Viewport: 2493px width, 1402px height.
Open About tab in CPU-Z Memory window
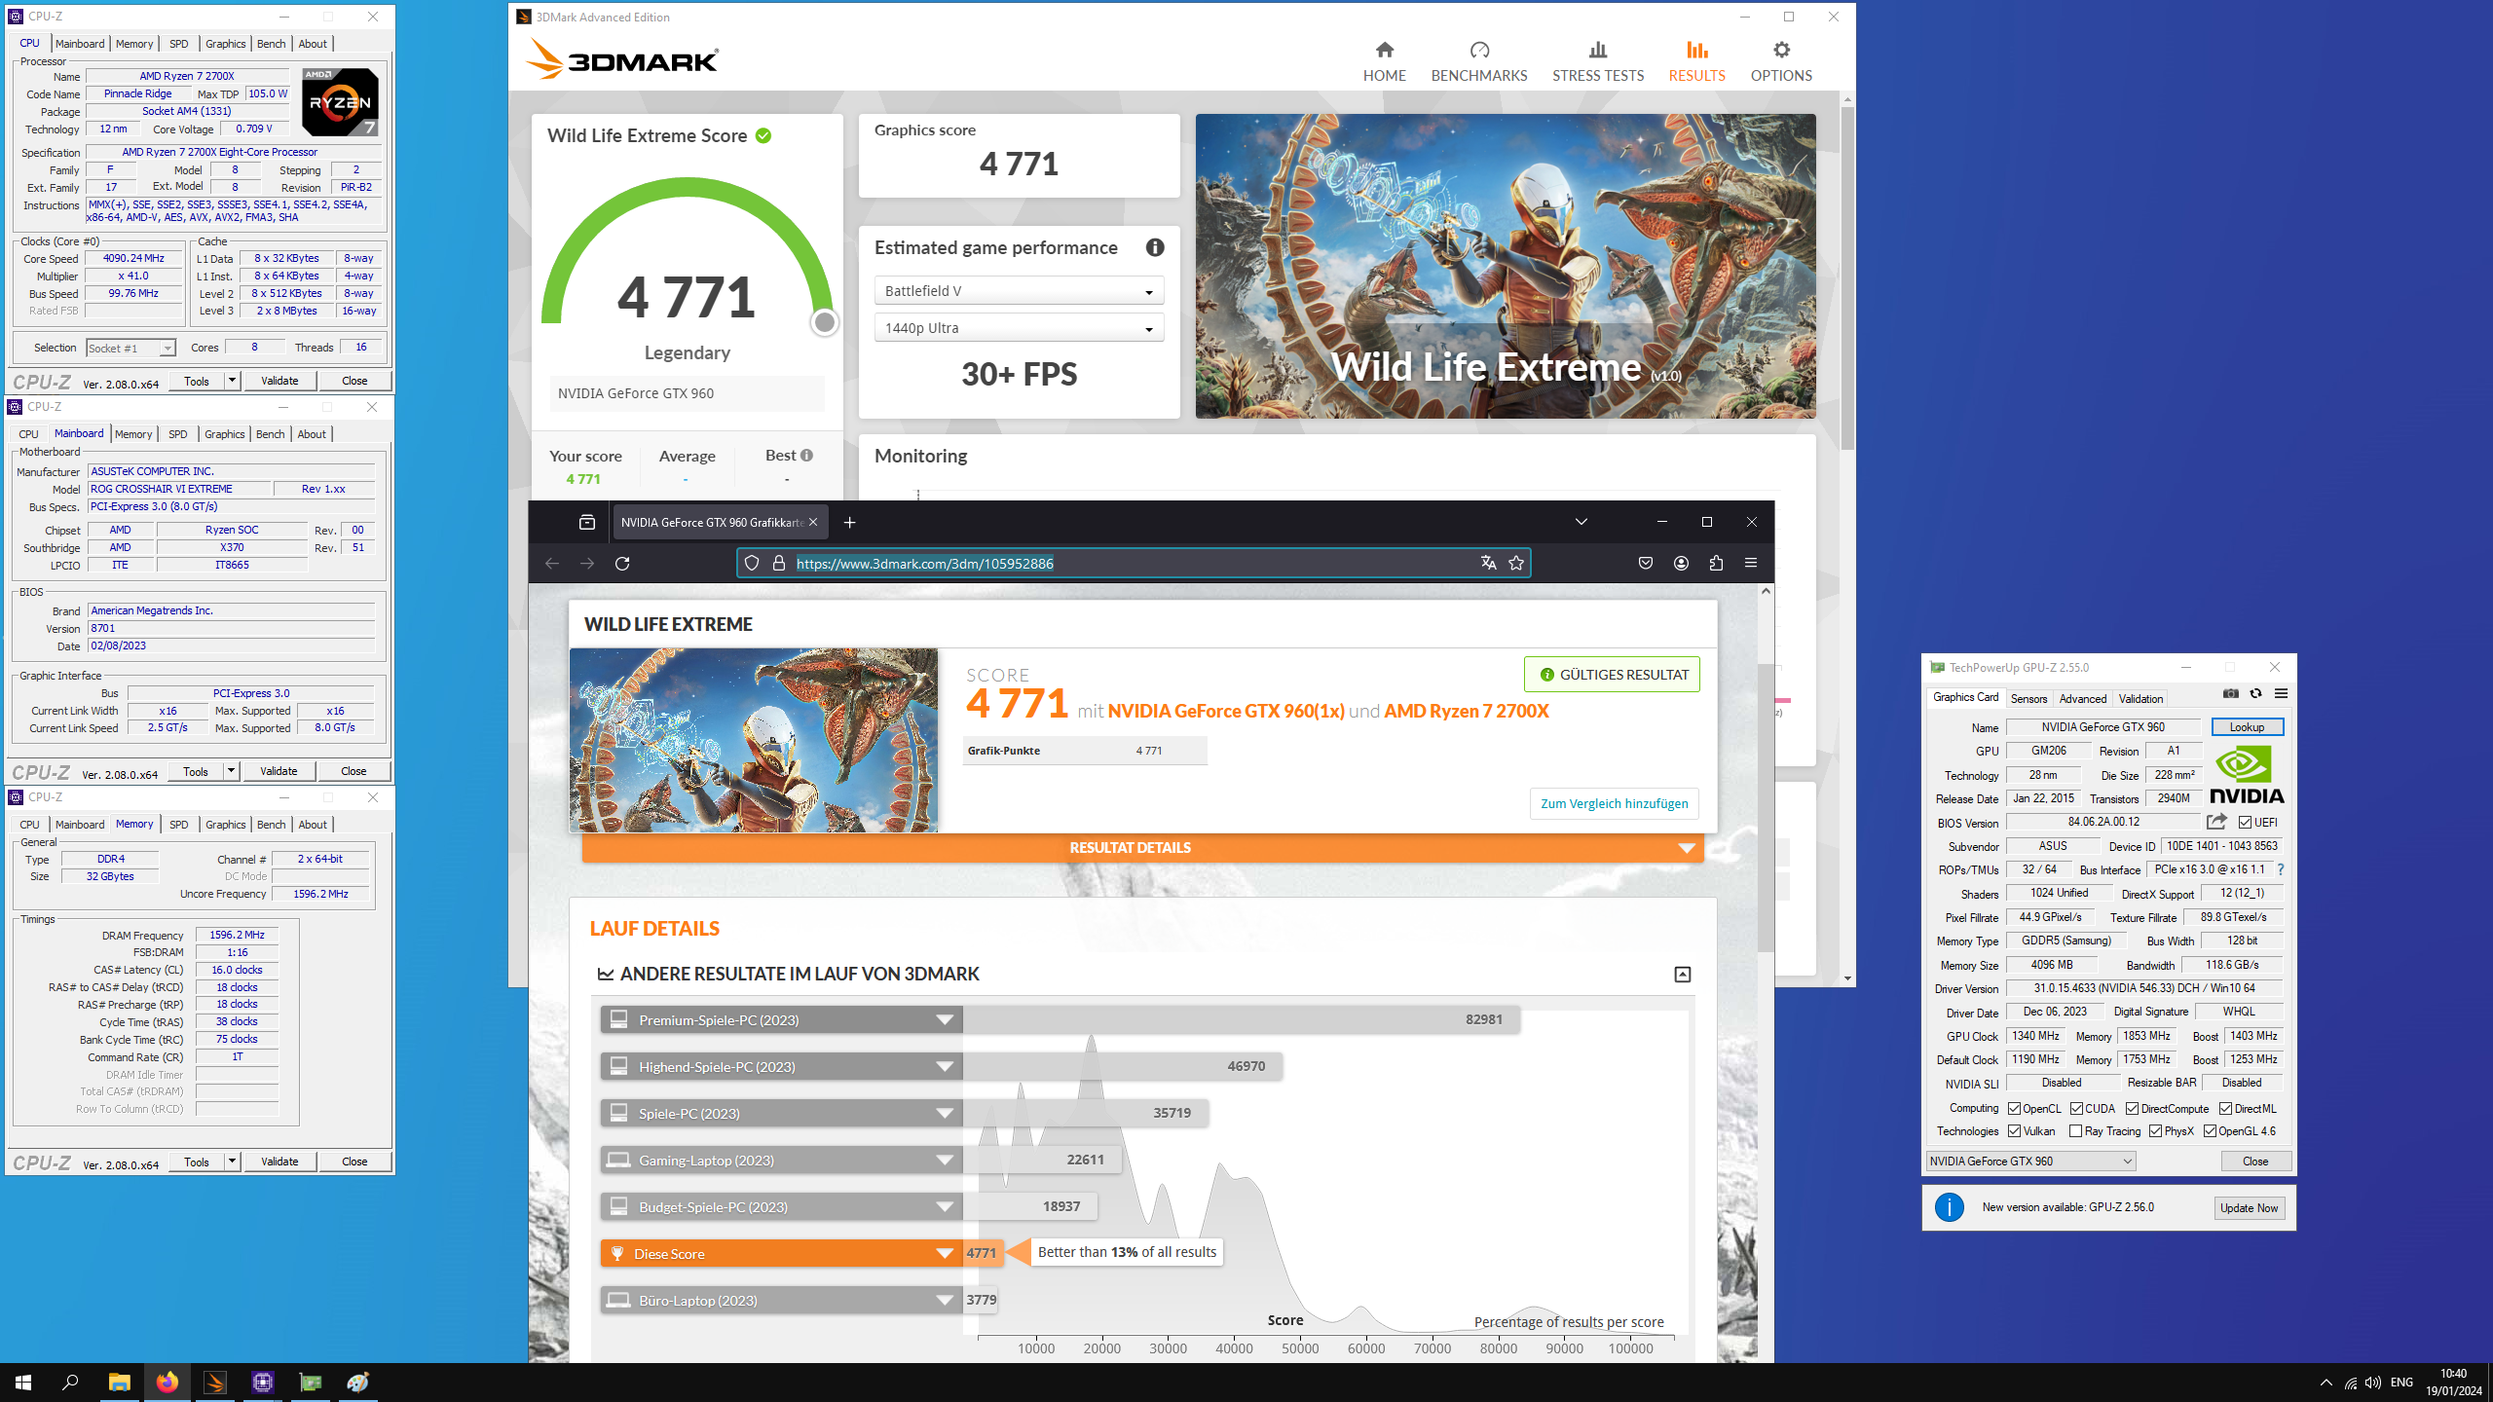coord(312,825)
